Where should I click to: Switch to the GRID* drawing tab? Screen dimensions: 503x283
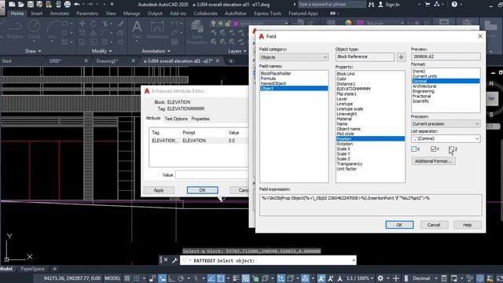coord(55,61)
